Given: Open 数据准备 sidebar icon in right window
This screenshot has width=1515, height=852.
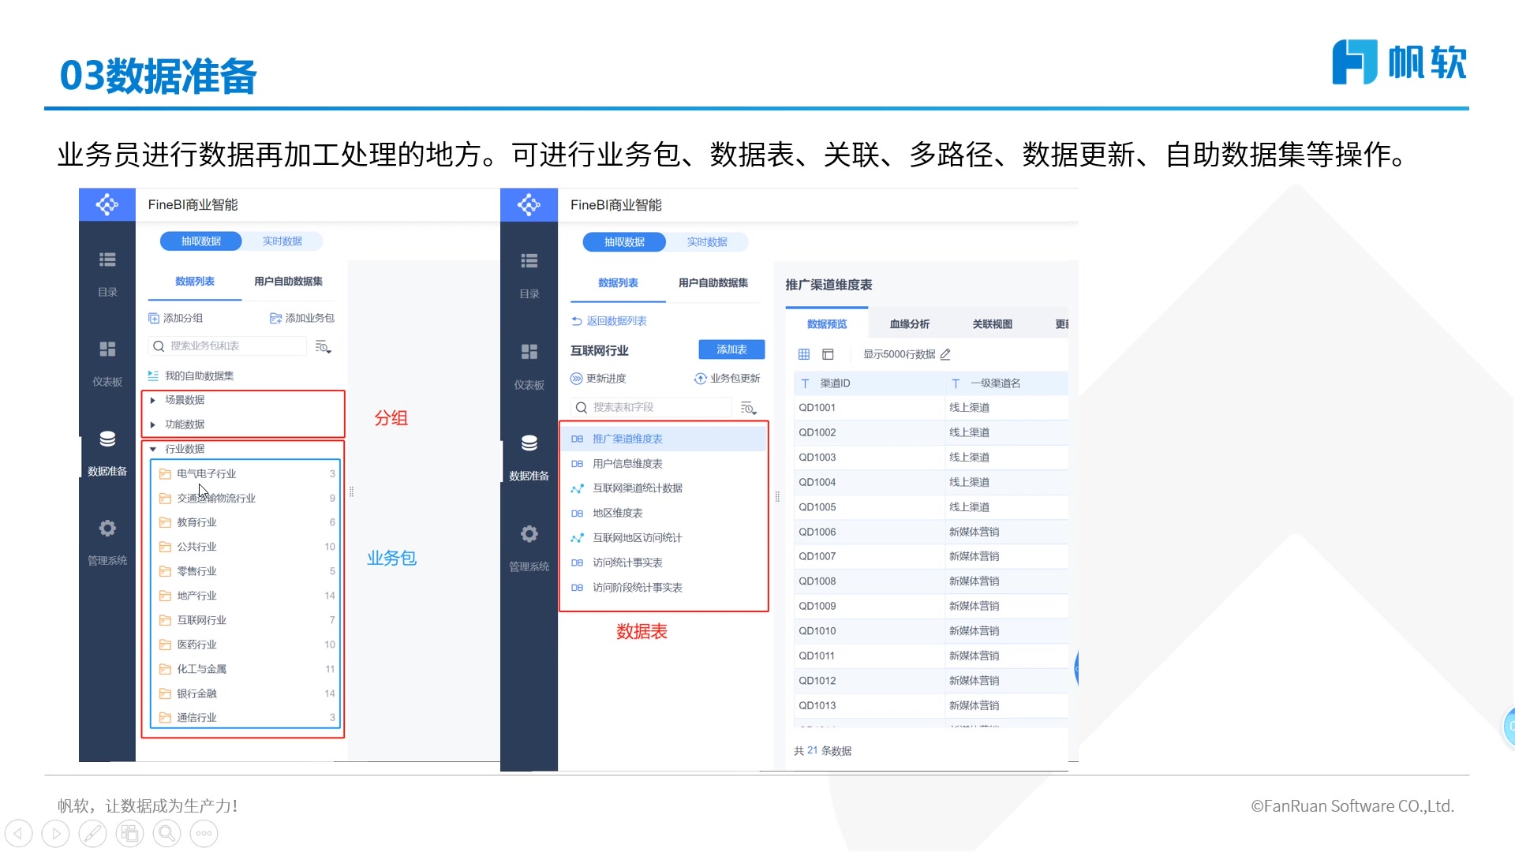Looking at the screenshot, I should pyautogui.click(x=529, y=443).
